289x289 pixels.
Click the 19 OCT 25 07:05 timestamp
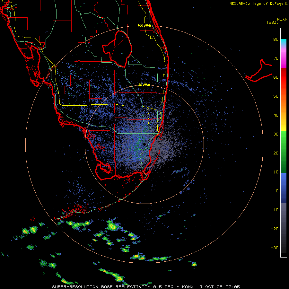[x=218, y=287]
